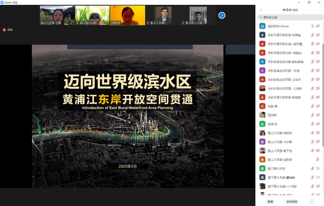Open the more options "..." menu

point(311,202)
